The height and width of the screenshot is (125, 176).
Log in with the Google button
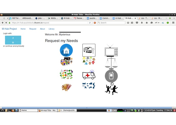pos(13,42)
